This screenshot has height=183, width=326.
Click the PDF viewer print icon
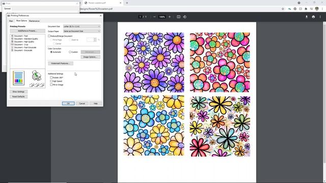[x=313, y=17]
